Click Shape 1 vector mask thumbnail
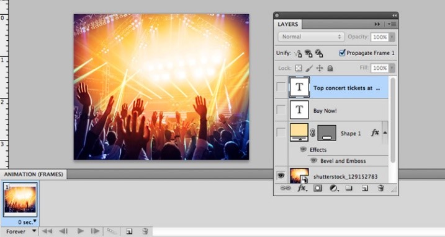Viewport: 445px width, 237px height. coord(326,132)
